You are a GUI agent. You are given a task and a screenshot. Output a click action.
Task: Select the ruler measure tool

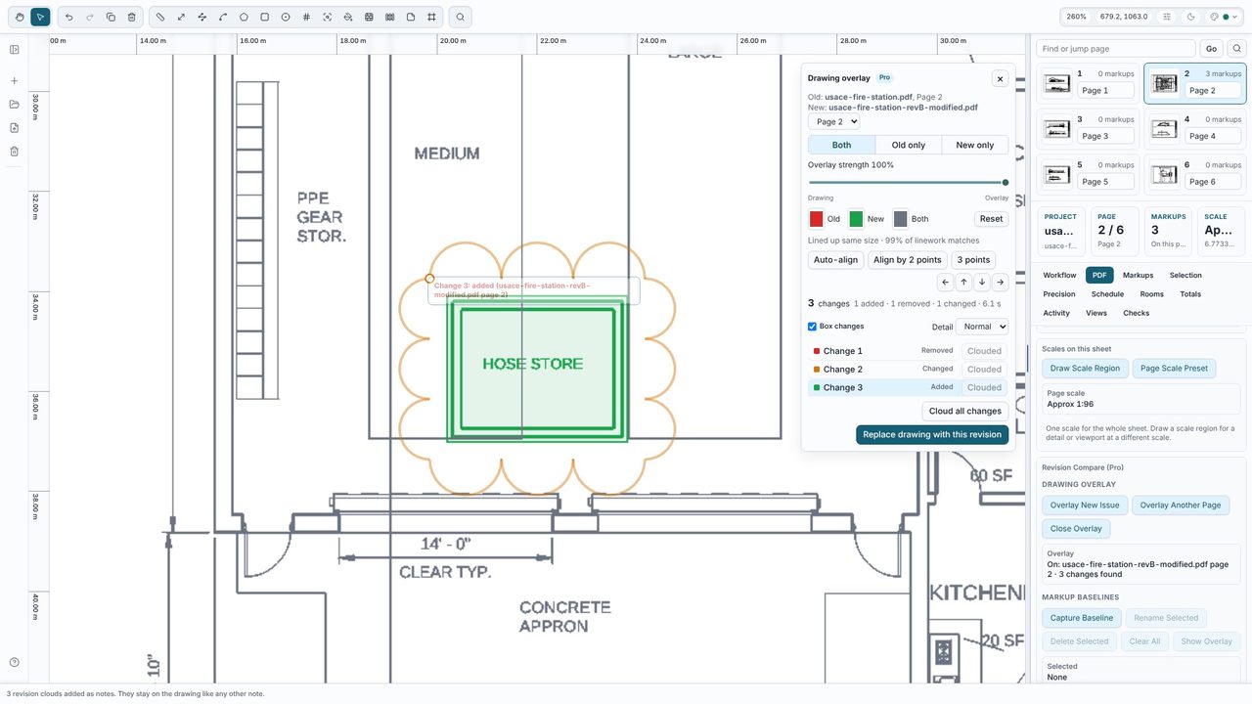coord(160,17)
